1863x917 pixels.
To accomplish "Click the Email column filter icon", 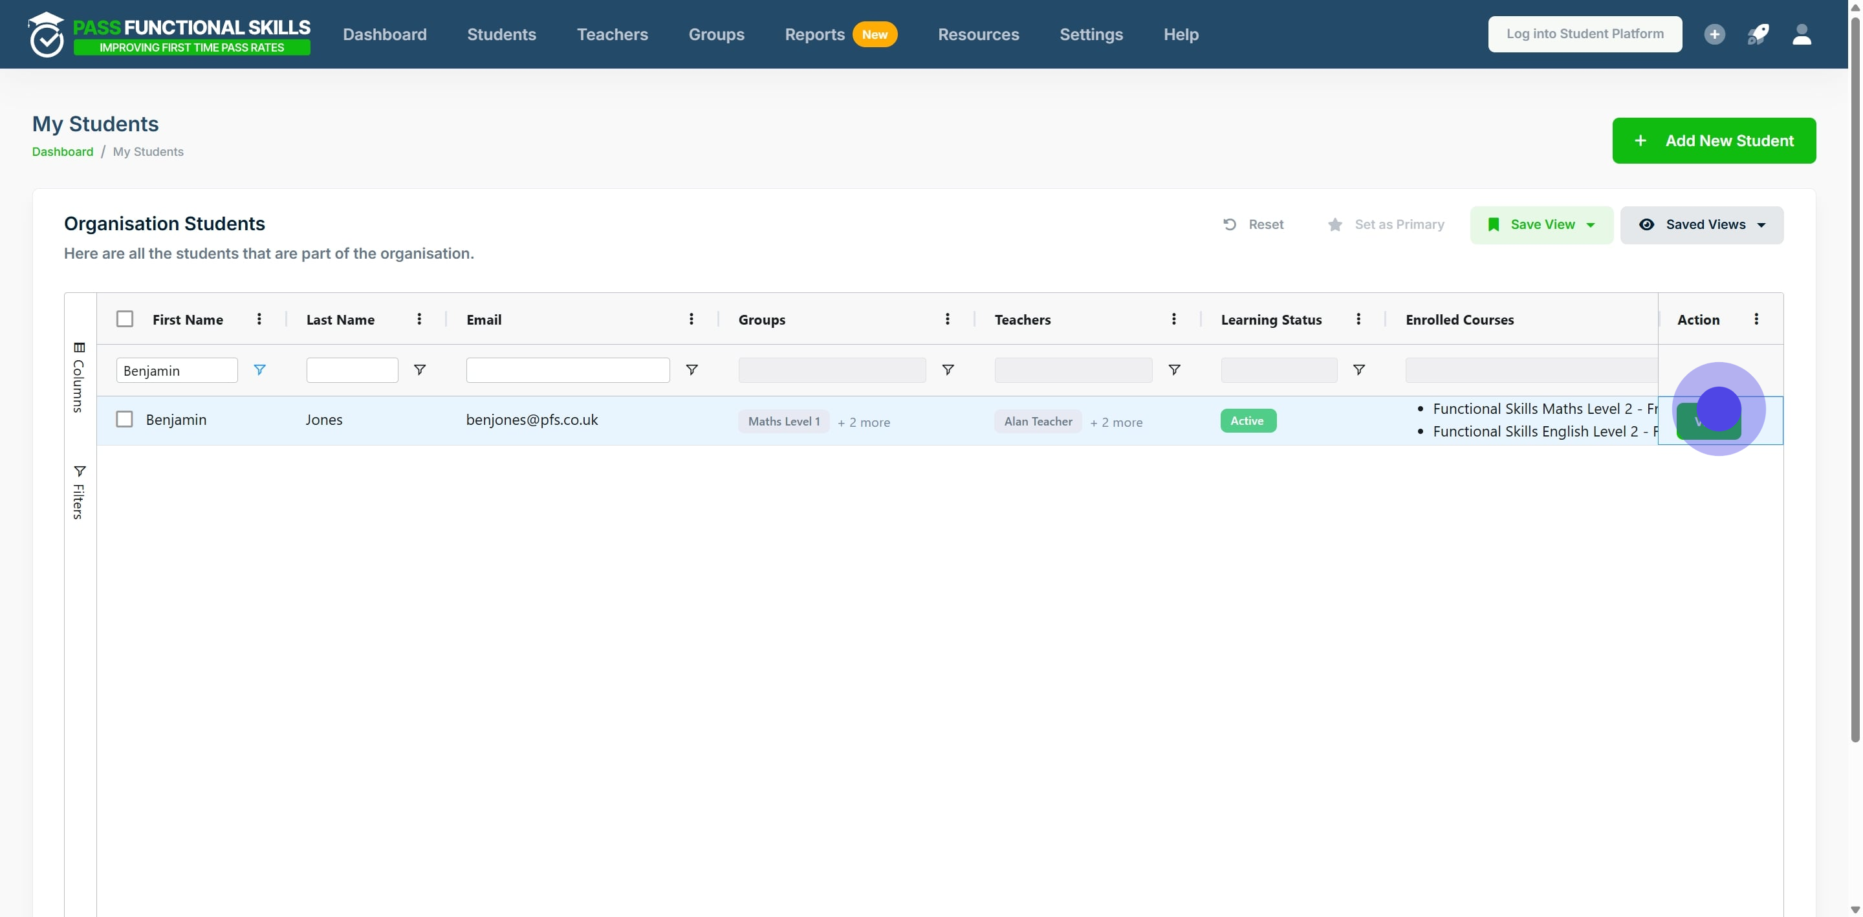I will (x=692, y=369).
